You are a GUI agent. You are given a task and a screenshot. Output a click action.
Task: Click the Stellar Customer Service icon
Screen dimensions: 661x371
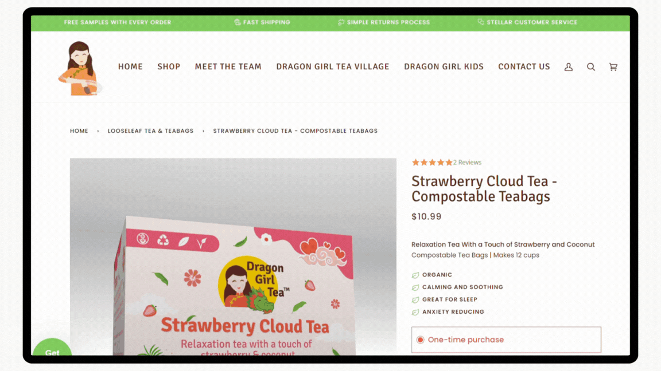pos(481,22)
